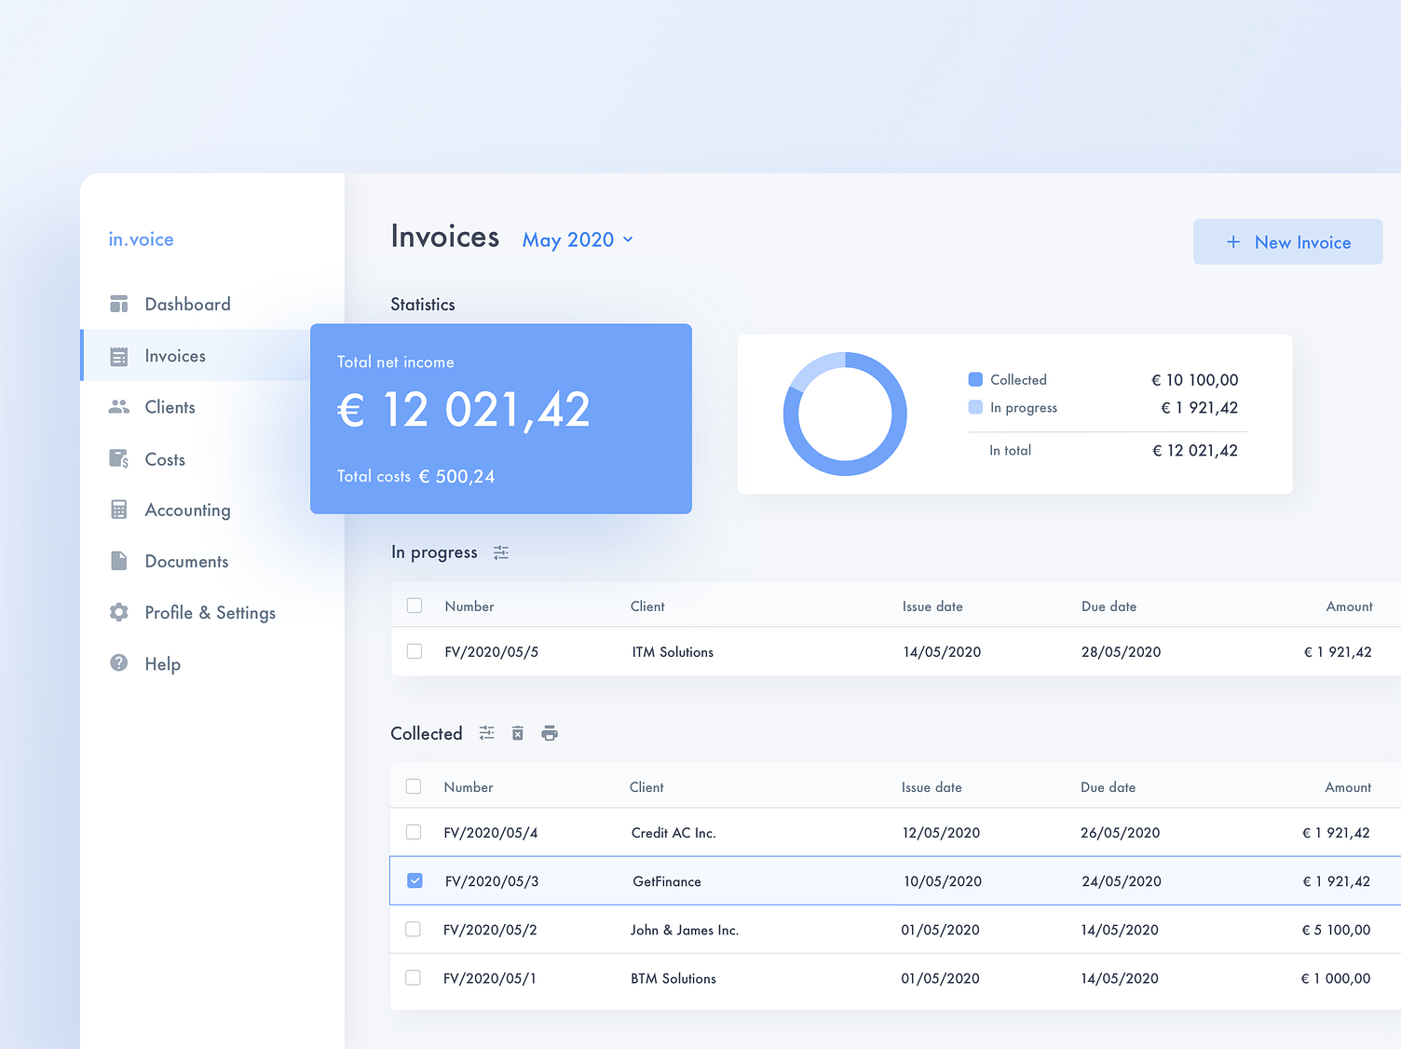
Task: Expand the May 2020 month dropdown
Action: (x=578, y=239)
